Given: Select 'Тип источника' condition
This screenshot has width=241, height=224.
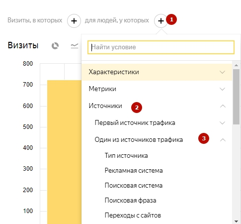Looking at the screenshot, I should (126, 156).
